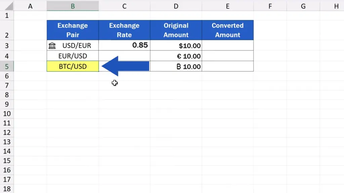Click the bank data type icon beside USD/EUR
Screen dimensions: 344x193
[x=52, y=46]
